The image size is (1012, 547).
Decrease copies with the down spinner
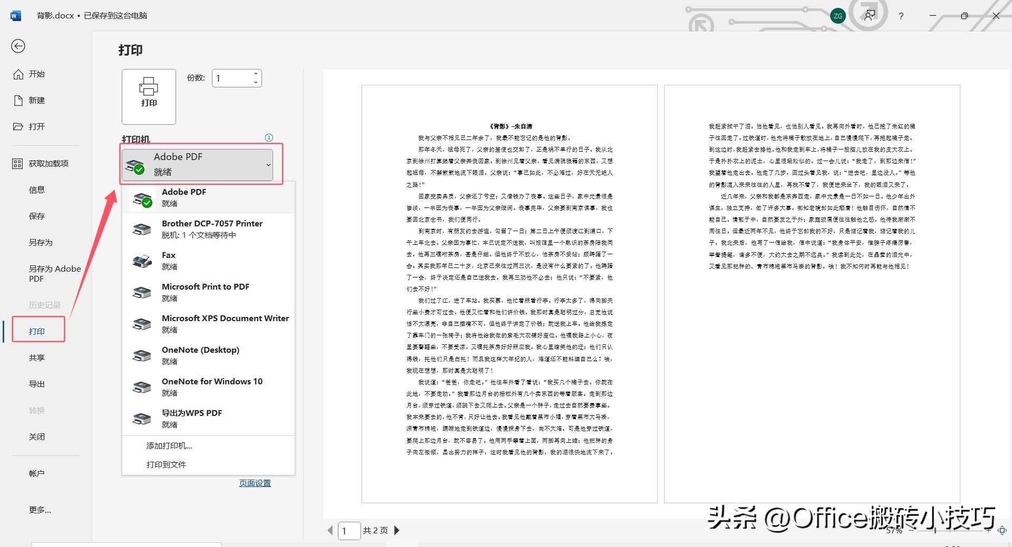click(256, 83)
